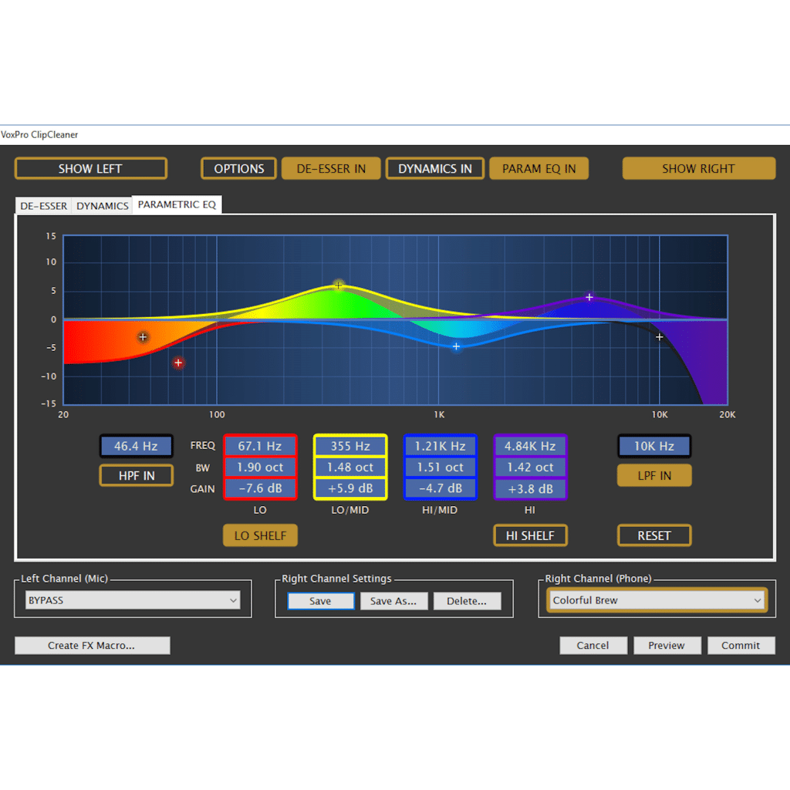The height and width of the screenshot is (790, 790).
Task: Open the OPTIONS button
Action: 239,169
